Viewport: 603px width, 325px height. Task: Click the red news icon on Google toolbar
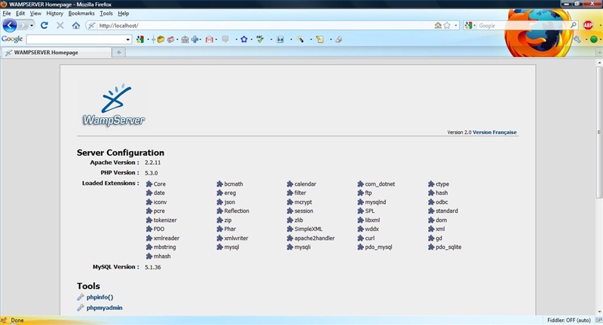click(x=170, y=39)
